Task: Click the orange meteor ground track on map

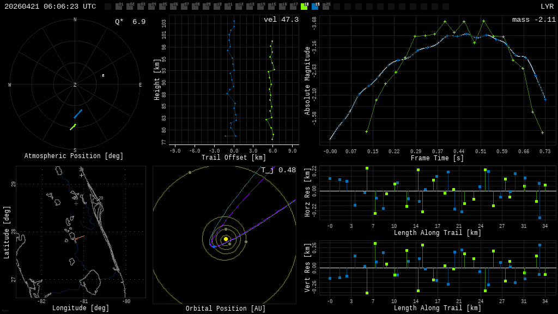Action: [80, 238]
